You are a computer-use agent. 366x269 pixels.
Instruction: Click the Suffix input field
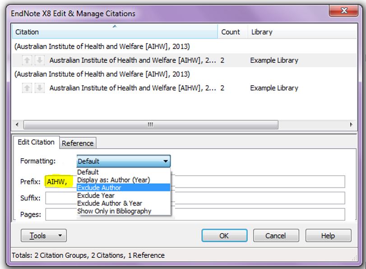195,198
